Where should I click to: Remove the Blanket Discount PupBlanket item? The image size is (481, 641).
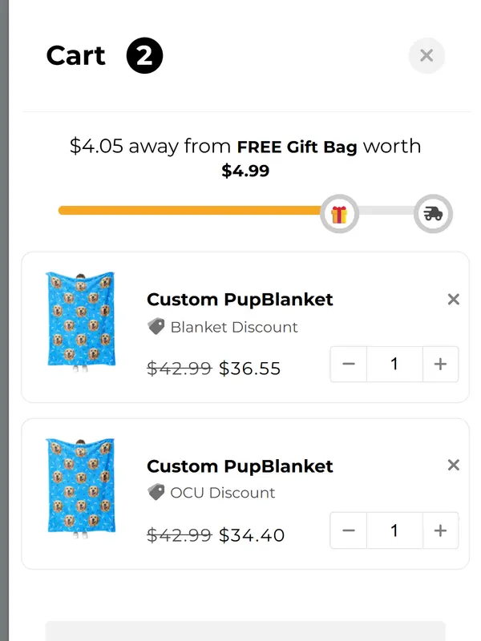(453, 300)
